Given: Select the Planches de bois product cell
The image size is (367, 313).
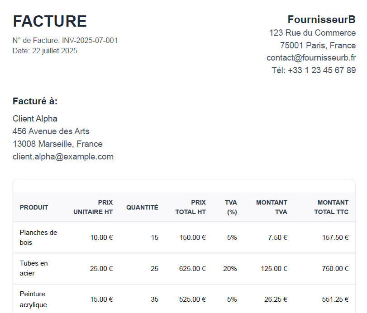Looking at the screenshot, I should (x=38, y=238).
